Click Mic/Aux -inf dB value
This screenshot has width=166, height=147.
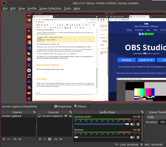coord(136,130)
